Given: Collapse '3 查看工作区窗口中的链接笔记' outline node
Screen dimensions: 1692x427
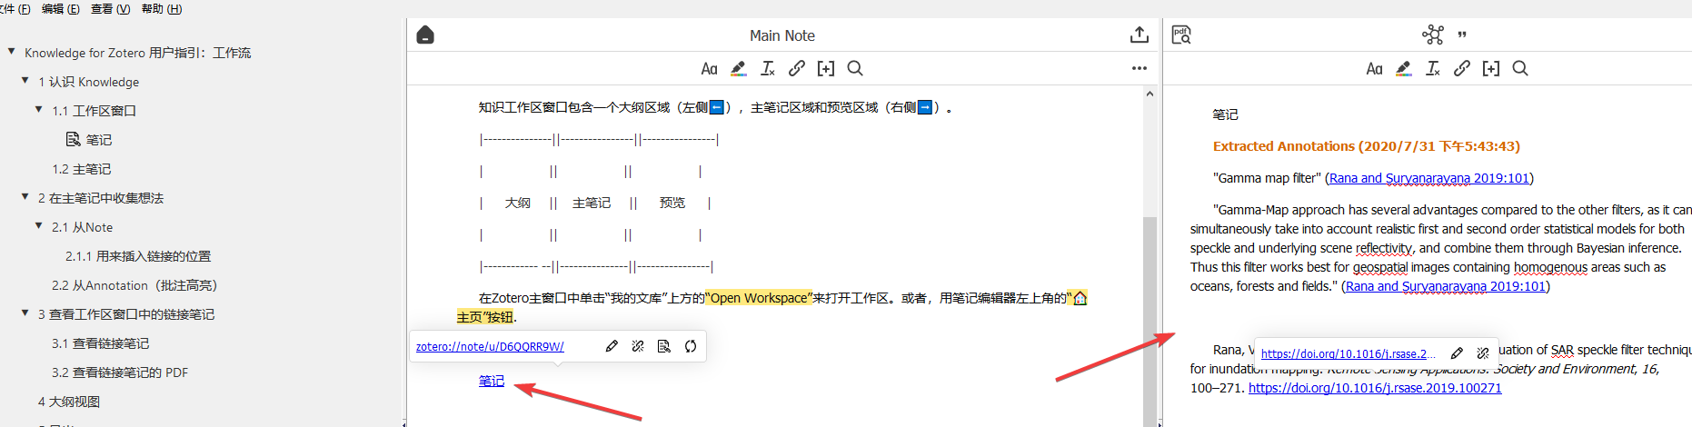Looking at the screenshot, I should [25, 313].
